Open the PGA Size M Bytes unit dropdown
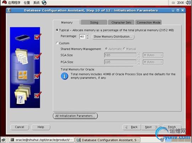The height and width of the screenshot is (143, 192). tap(153, 62)
